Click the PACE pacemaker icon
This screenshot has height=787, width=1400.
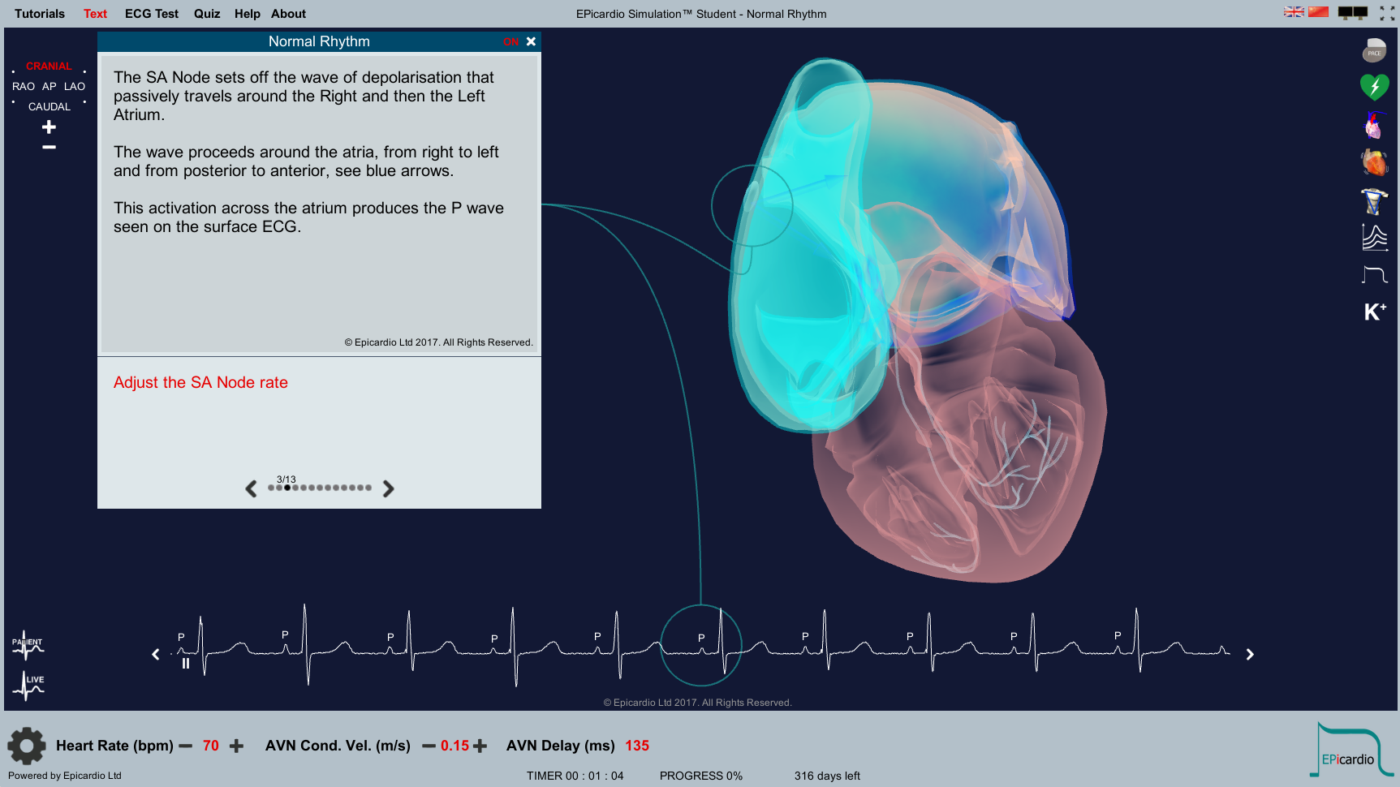[x=1374, y=50]
